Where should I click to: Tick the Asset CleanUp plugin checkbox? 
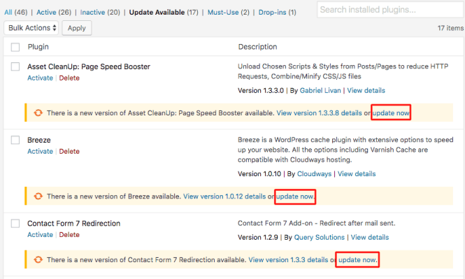(x=15, y=66)
